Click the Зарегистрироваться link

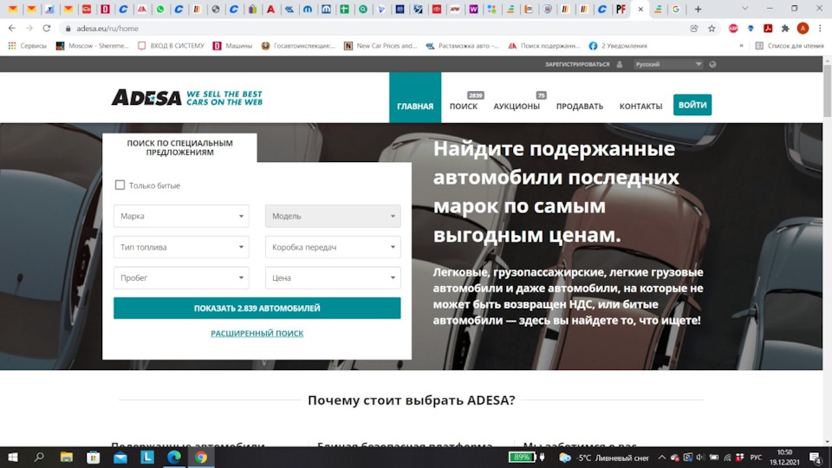pyautogui.click(x=577, y=64)
